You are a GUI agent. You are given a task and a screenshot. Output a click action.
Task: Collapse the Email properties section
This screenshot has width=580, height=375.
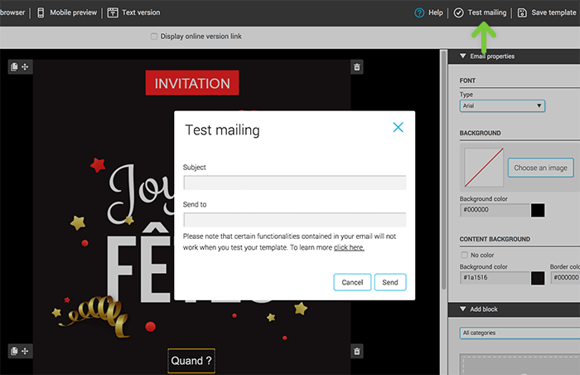(x=462, y=56)
